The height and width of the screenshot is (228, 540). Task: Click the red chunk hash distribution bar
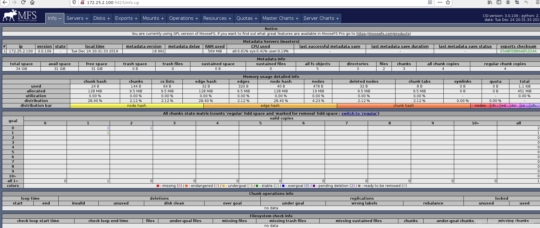pyautogui.click(x=404, y=106)
